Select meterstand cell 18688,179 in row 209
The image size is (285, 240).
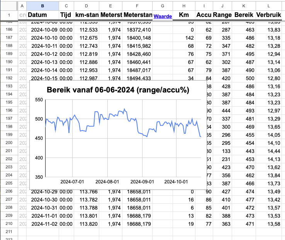click(x=137, y=216)
